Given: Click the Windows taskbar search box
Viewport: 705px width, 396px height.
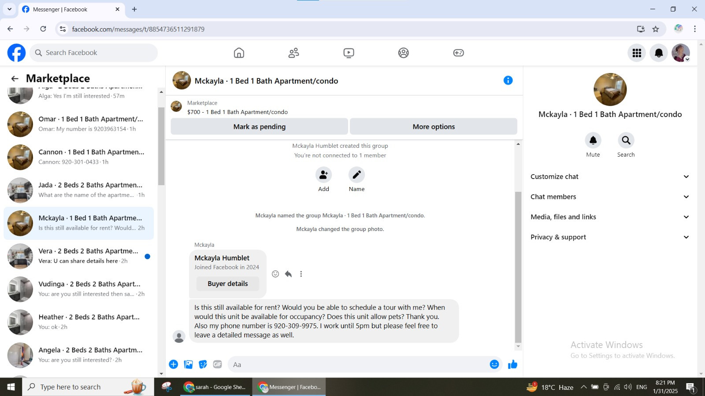Looking at the screenshot, I should tap(88, 387).
